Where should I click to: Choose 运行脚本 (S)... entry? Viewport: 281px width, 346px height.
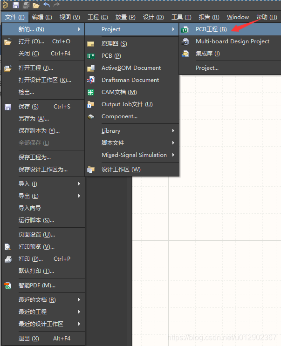coord(43,220)
